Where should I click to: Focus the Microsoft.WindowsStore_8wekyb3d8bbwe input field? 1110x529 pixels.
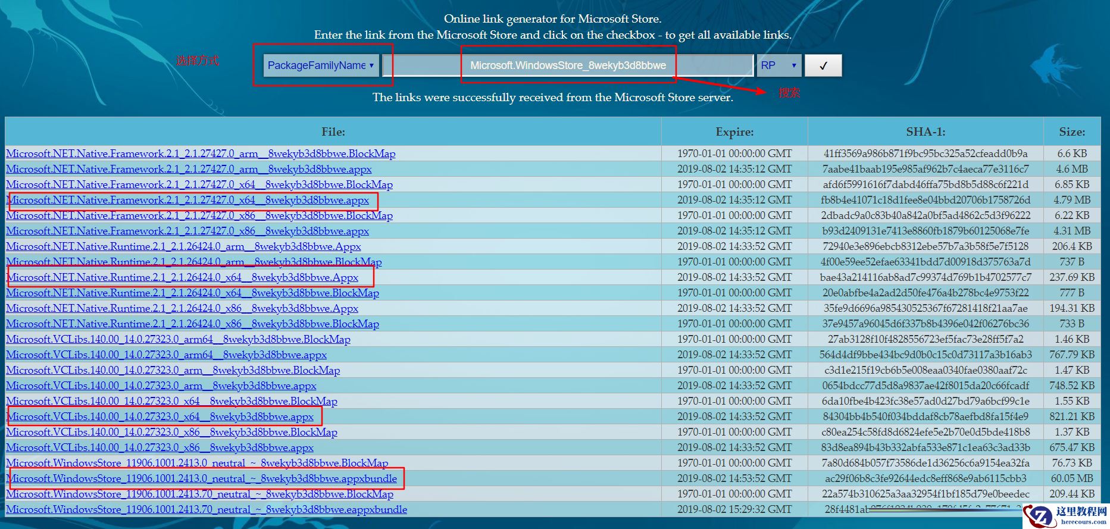tap(568, 65)
